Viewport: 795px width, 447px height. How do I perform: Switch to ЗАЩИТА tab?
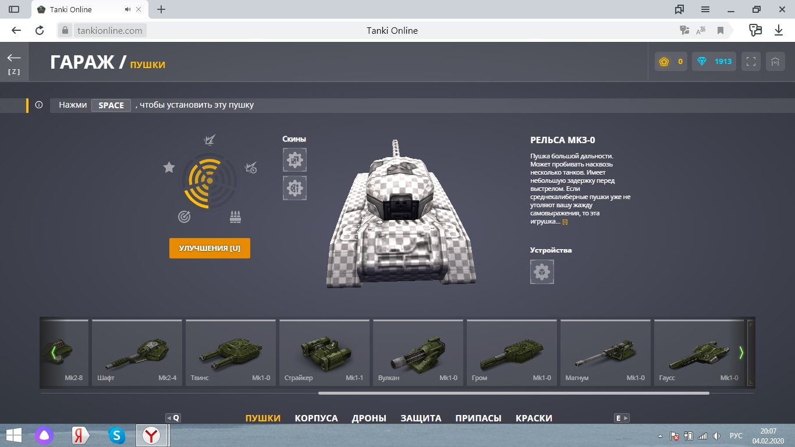421,418
